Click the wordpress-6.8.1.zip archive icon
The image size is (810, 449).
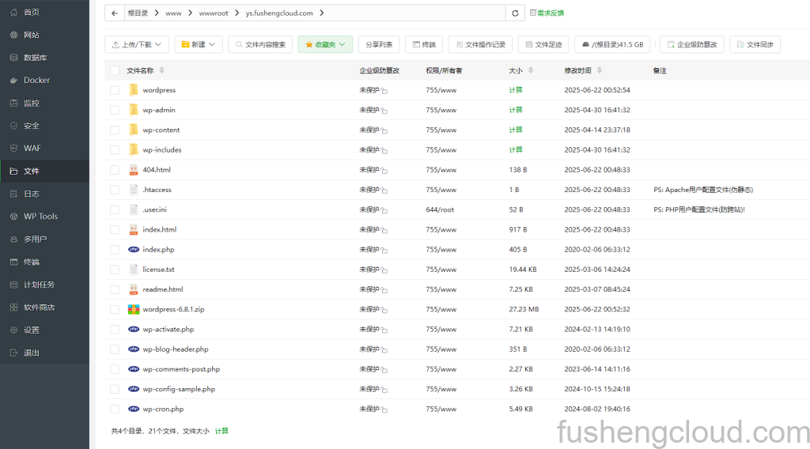(x=133, y=309)
